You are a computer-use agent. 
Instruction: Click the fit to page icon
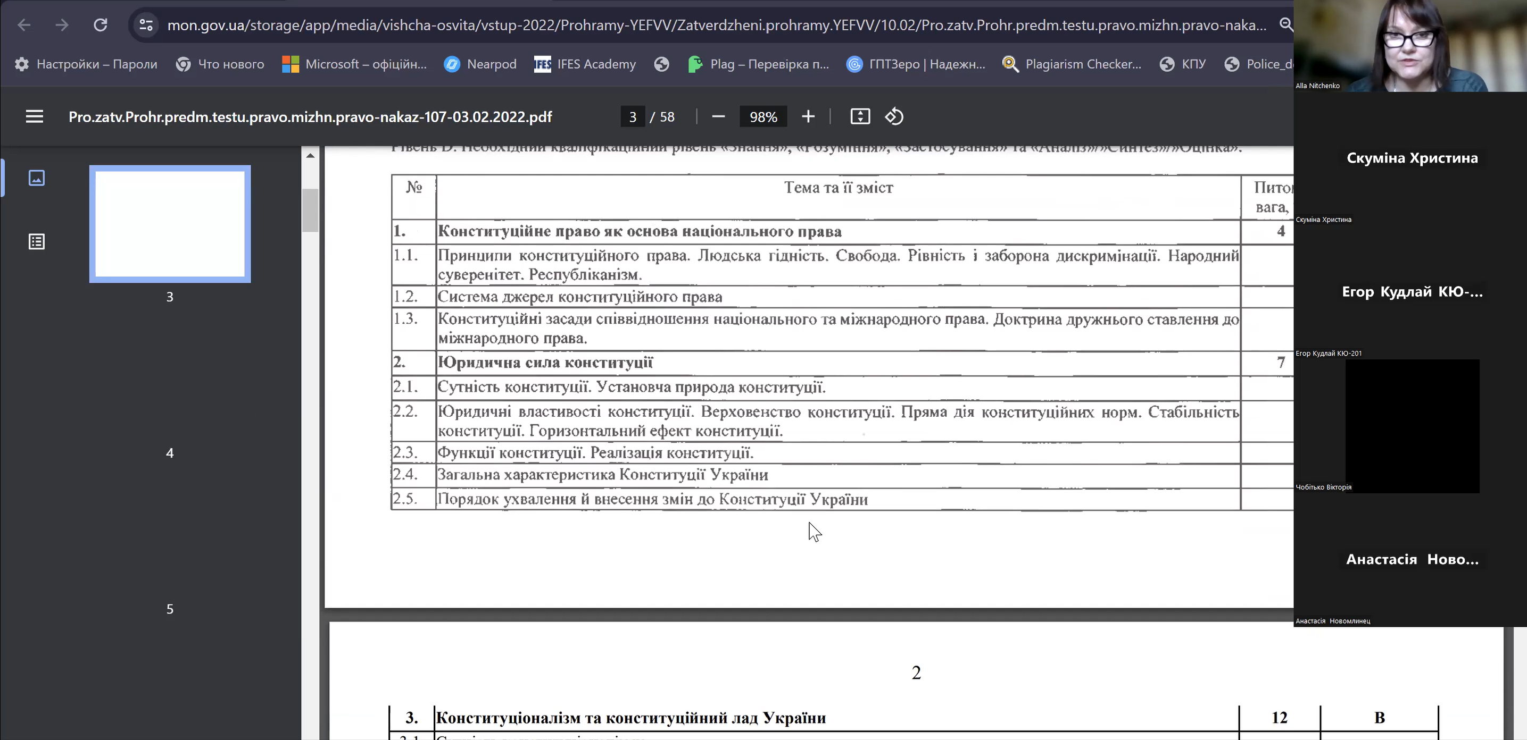[x=859, y=117]
